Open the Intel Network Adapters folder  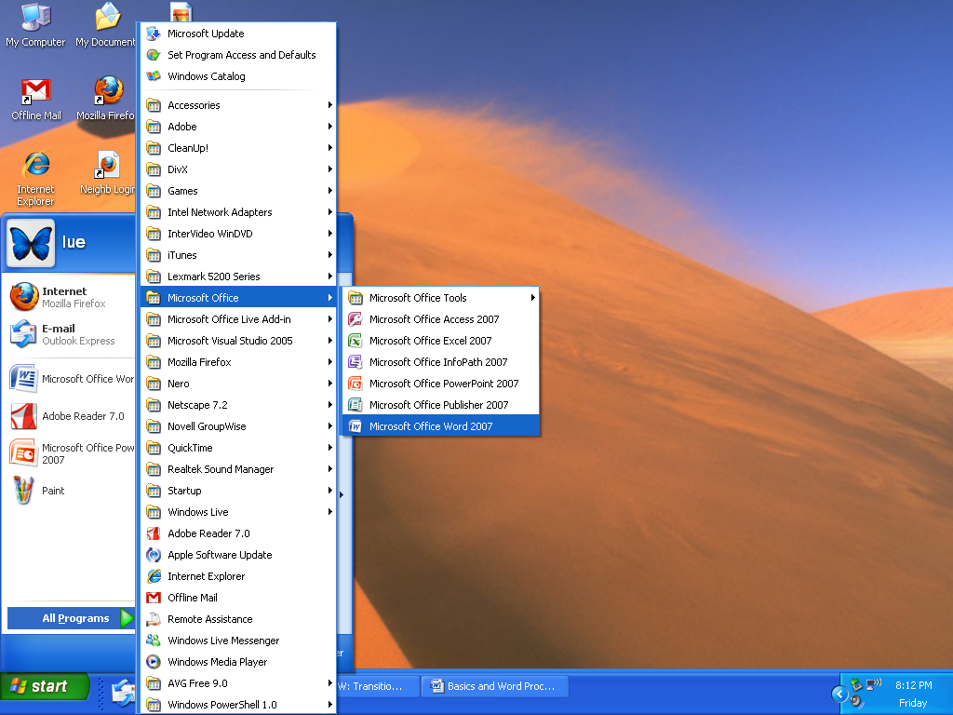click(x=238, y=212)
